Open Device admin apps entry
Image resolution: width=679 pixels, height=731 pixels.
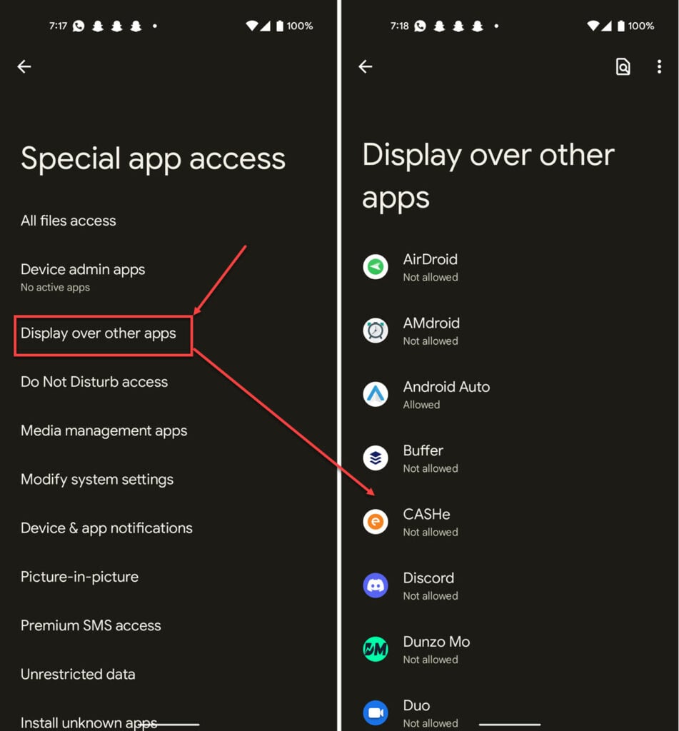point(83,277)
